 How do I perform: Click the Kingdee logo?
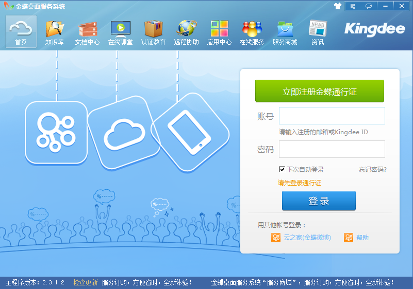click(374, 29)
